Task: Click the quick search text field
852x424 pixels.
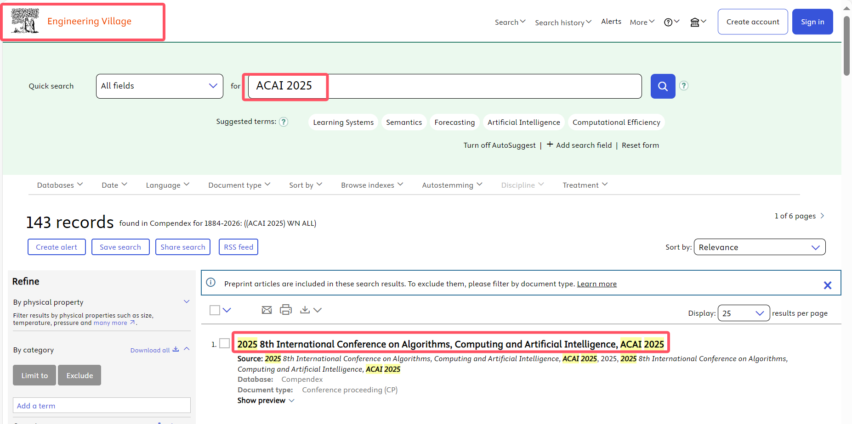Action: (x=445, y=86)
